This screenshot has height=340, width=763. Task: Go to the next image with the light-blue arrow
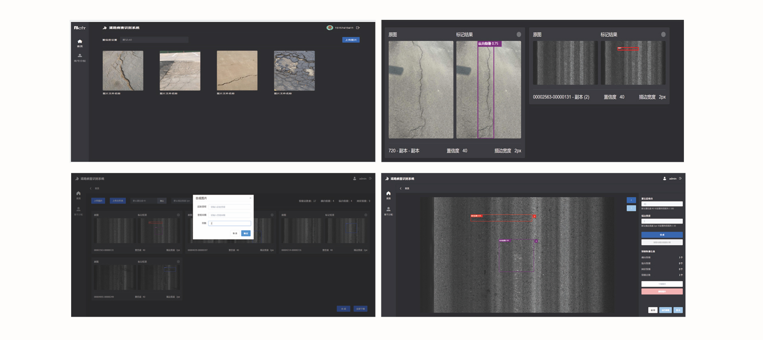(631, 208)
